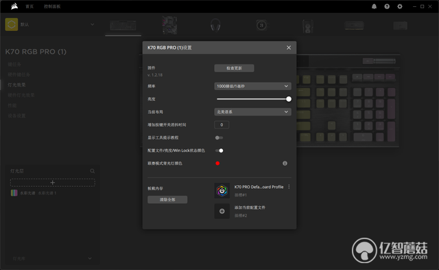The image size is (439, 270).
Task: Click 检查更新 firmware button
Action: pyautogui.click(x=234, y=68)
